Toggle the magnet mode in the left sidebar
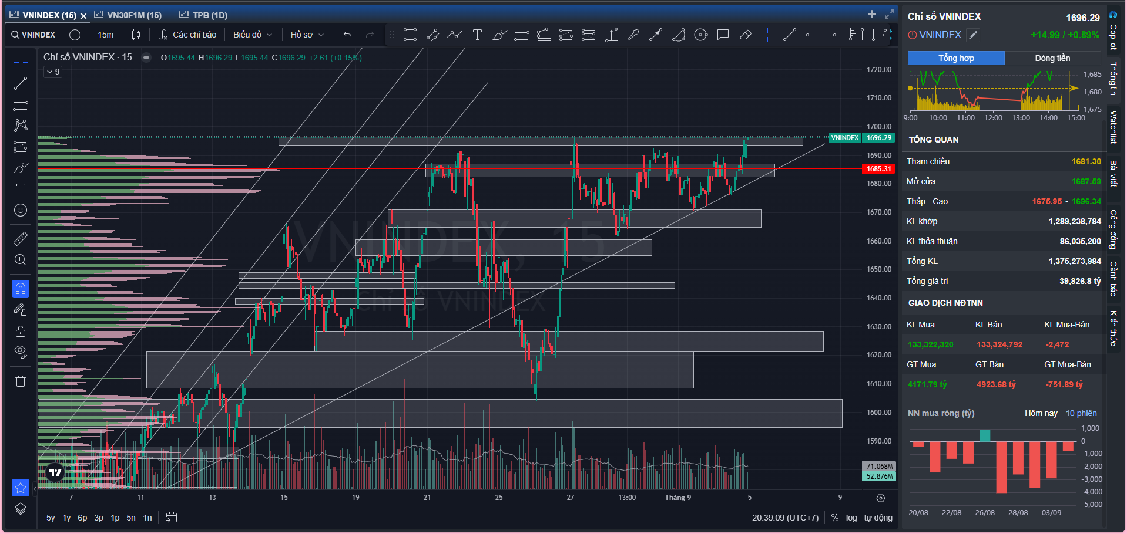This screenshot has width=1127, height=534. tap(21, 289)
